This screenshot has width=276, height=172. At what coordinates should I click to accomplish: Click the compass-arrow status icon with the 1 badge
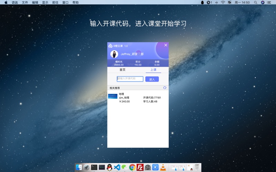[209, 2]
